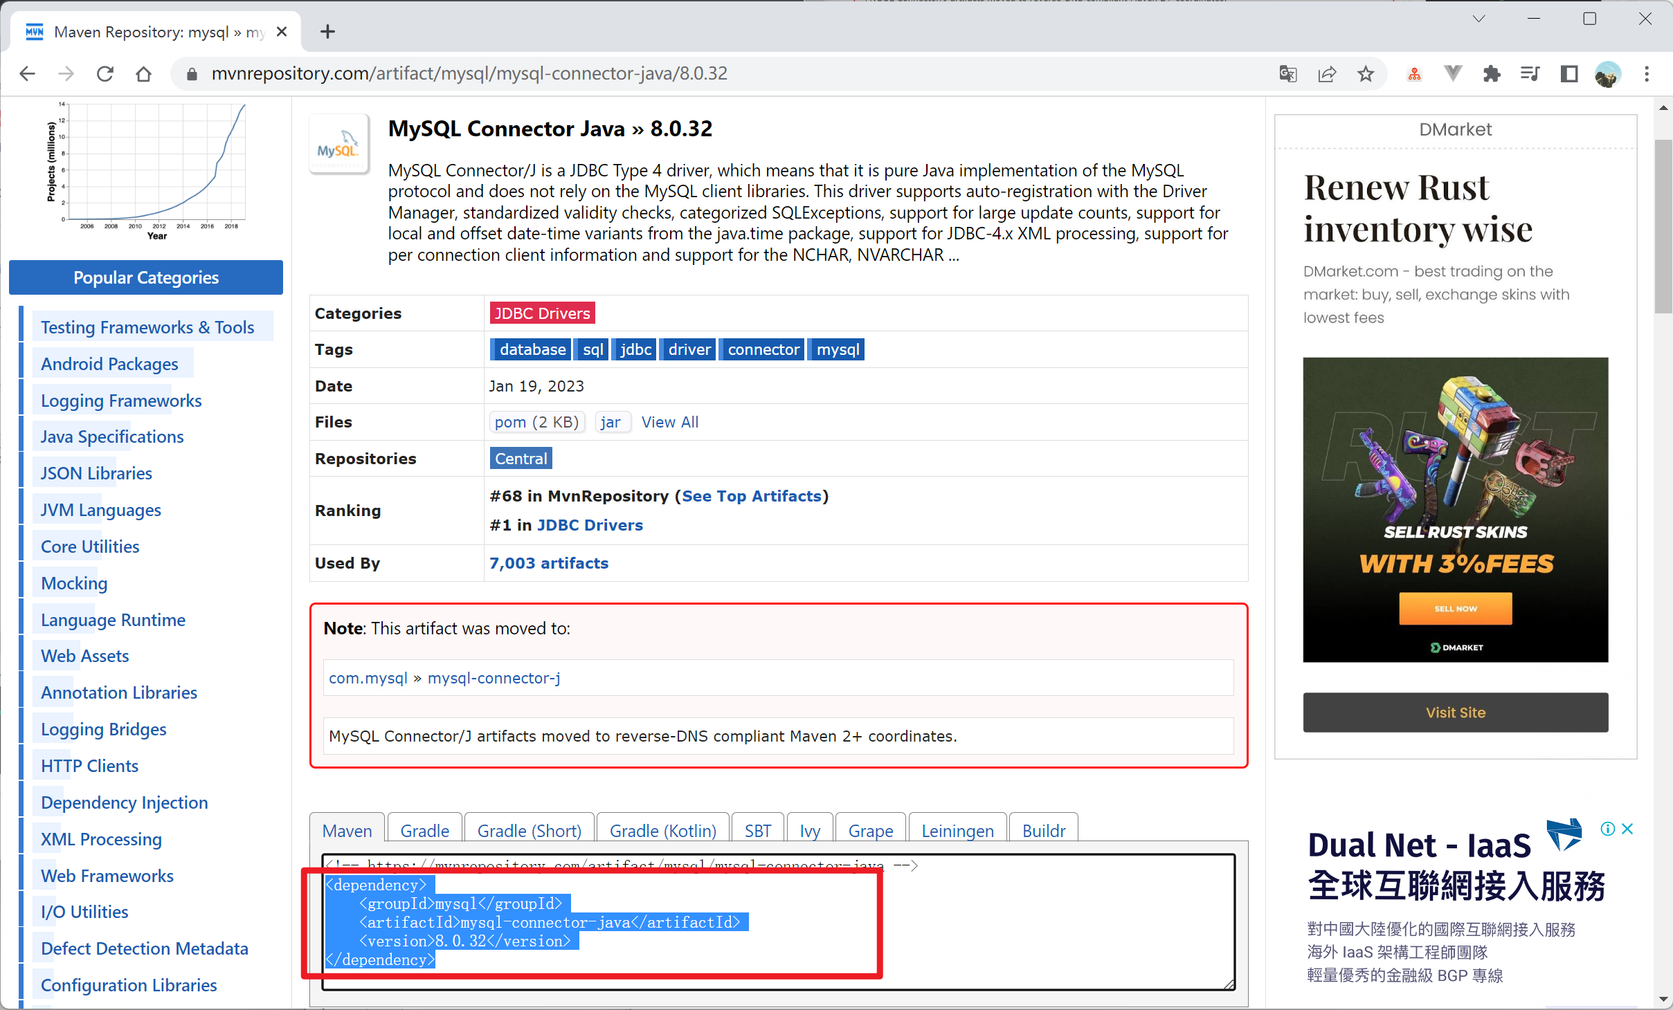Open JSON Libraries category

[96, 473]
